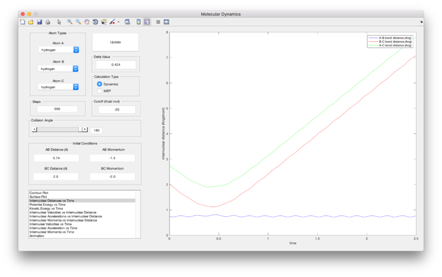Screen dimensions: 442x277
Task: Open the Atom B dropdown
Action: [x=58, y=69]
